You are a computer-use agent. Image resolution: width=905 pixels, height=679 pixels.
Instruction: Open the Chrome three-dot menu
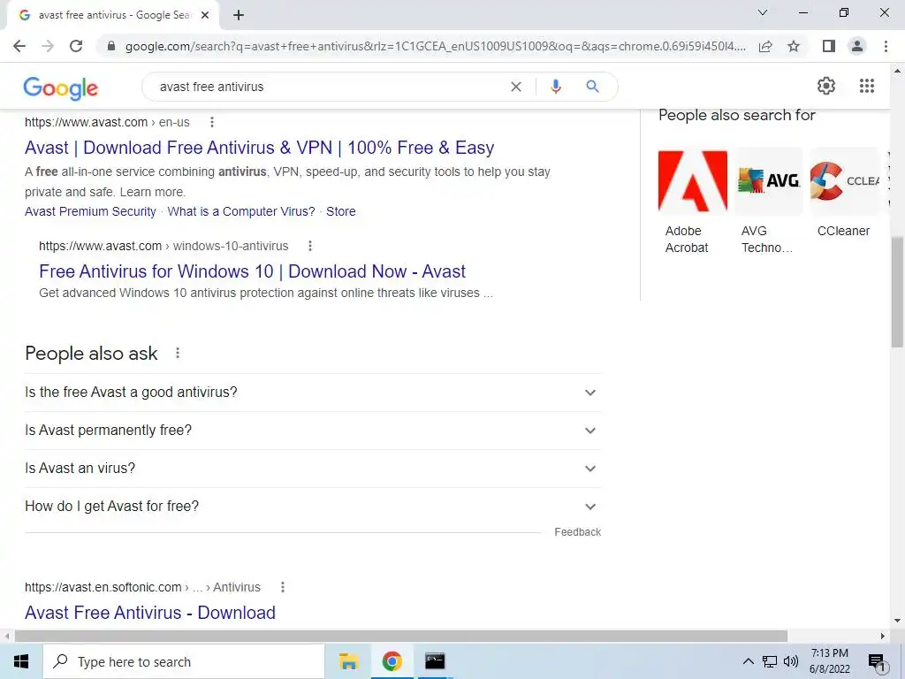click(x=886, y=46)
